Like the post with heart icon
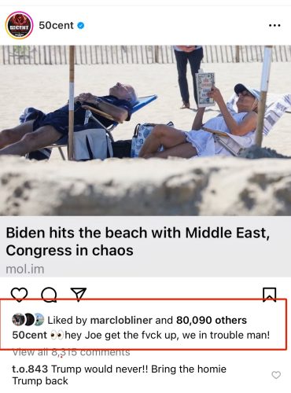The width and height of the screenshot is (291, 393). (20, 295)
